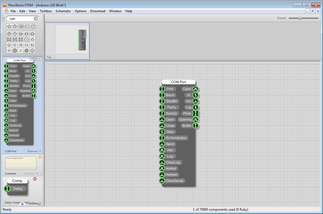
Task: Select the Float data type filter icon
Action: [x=21, y=34]
